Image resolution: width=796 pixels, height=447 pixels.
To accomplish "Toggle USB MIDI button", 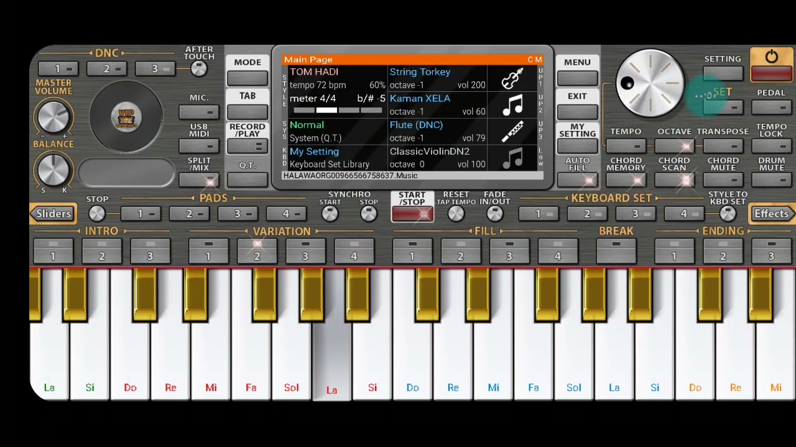I will [199, 146].
